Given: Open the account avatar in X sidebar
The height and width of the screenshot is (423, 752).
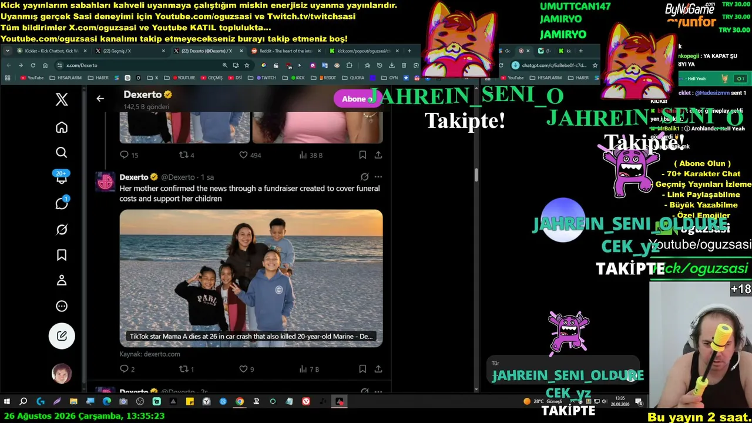Looking at the screenshot, I should pos(62,374).
